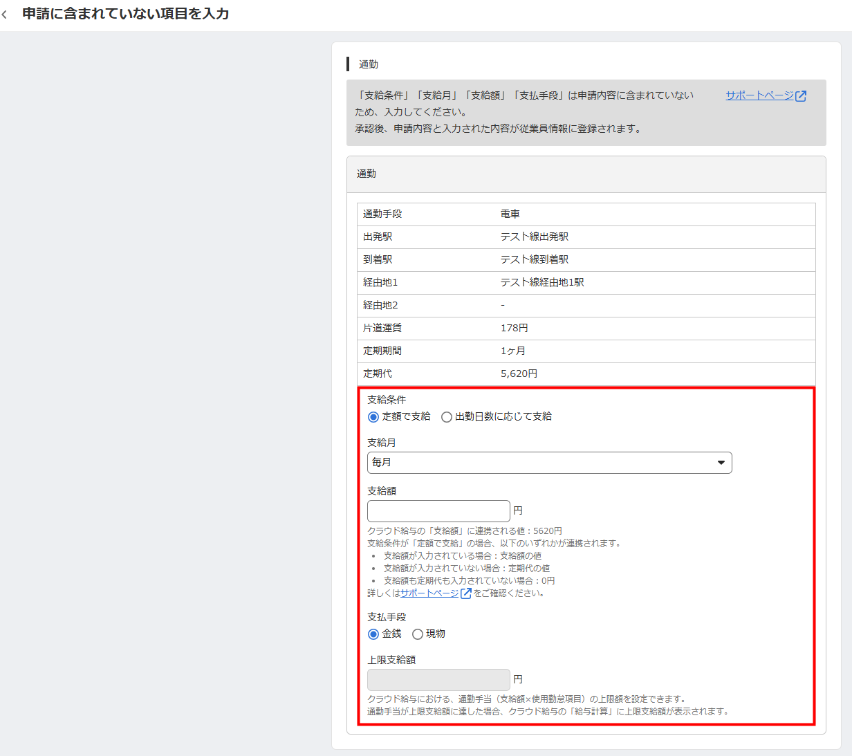
Task: Click external-link icon in 支給額 help text
Action: (466, 593)
